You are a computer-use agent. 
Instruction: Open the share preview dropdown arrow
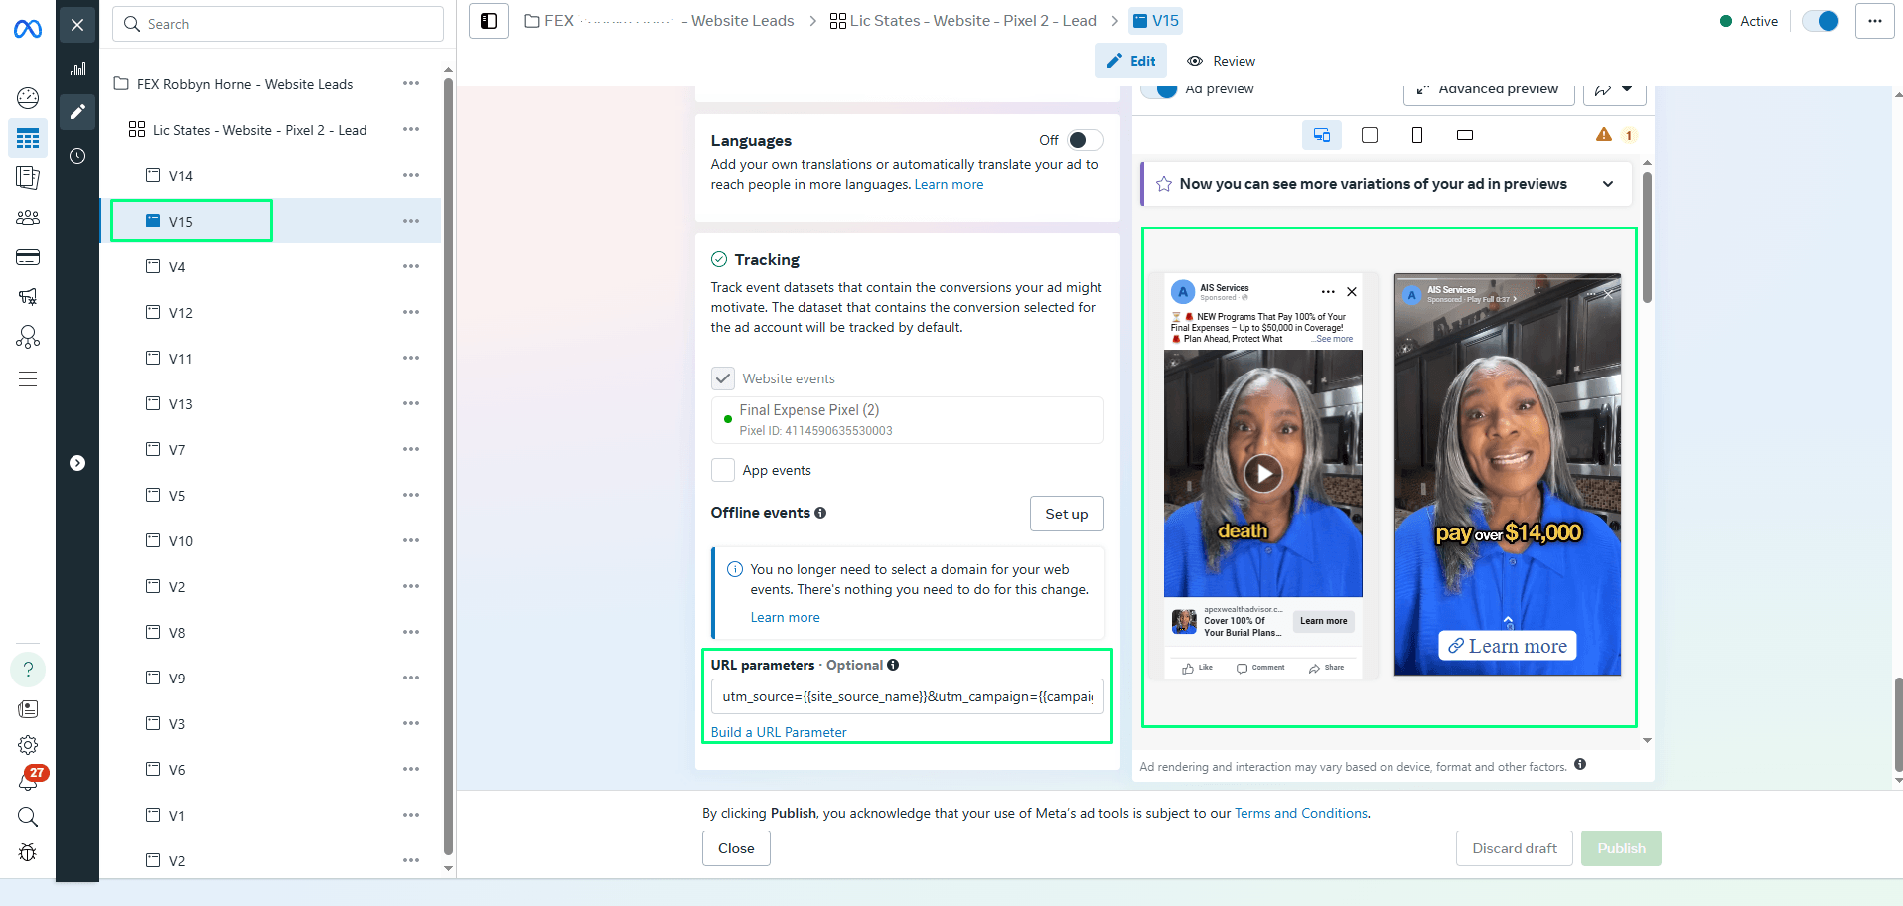pos(1627,89)
